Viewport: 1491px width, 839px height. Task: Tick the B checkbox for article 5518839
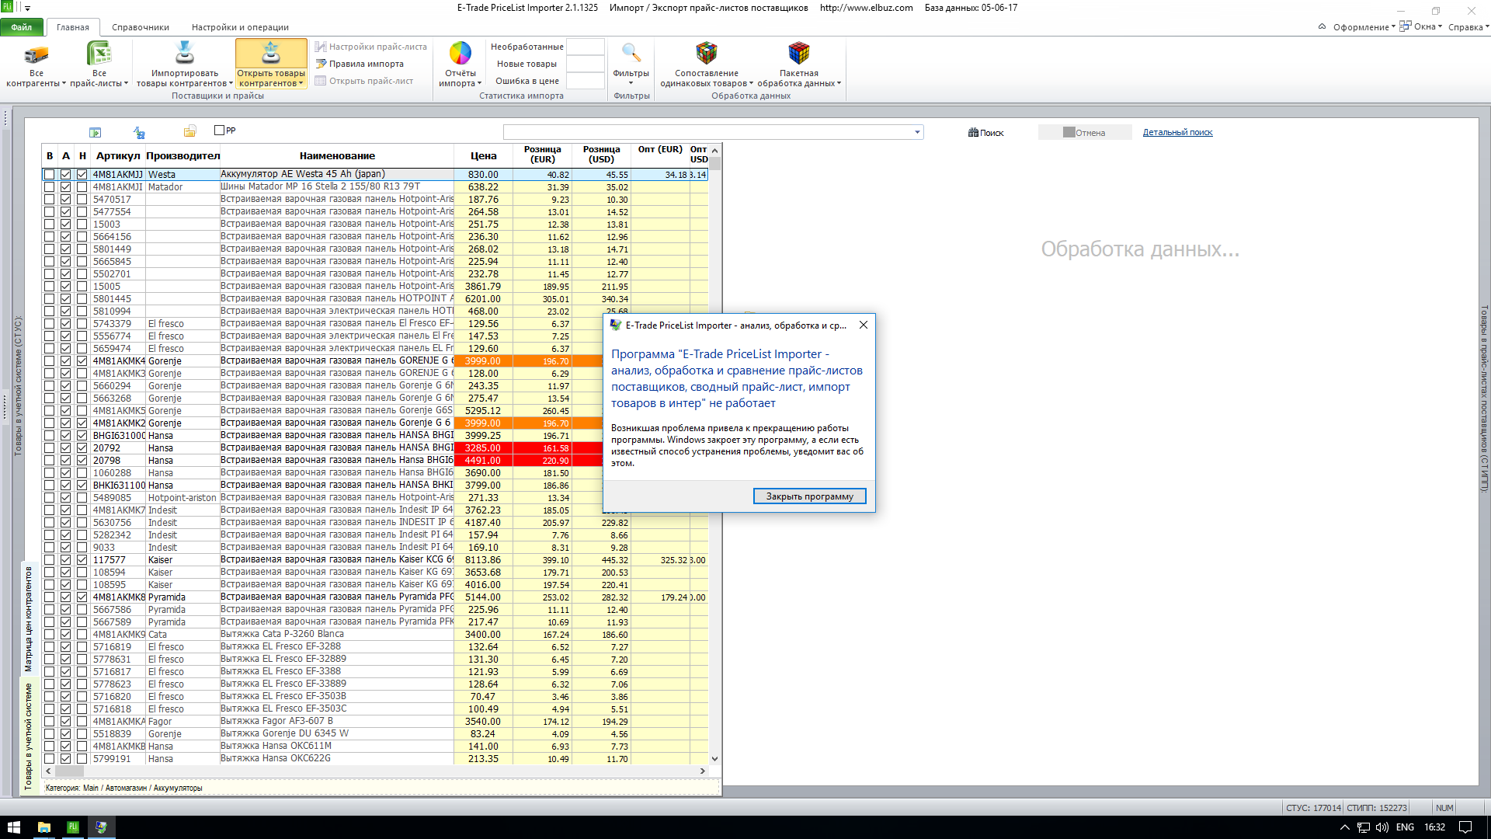[x=50, y=734]
